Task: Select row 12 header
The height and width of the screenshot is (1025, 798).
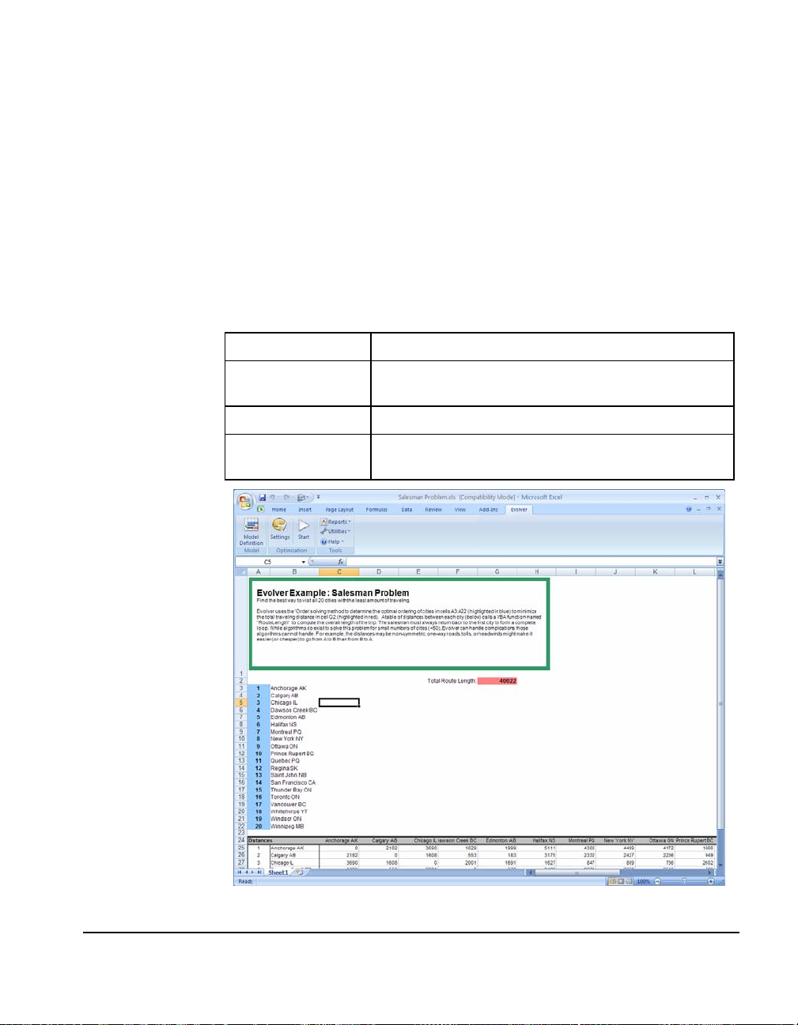Action: (242, 754)
